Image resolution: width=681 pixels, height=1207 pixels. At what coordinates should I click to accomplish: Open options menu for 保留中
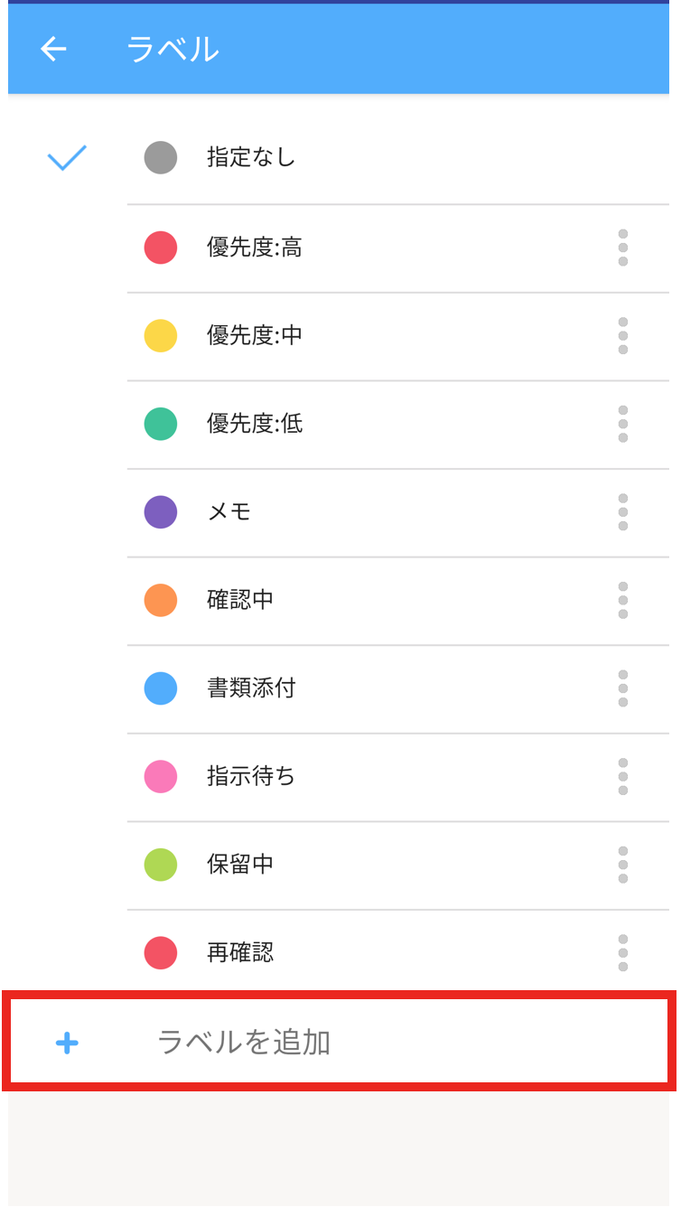click(x=622, y=865)
